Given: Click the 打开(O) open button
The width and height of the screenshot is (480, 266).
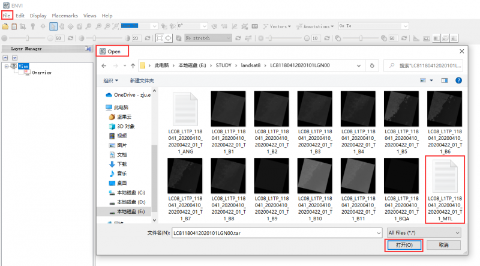Looking at the screenshot, I should coord(404,245).
